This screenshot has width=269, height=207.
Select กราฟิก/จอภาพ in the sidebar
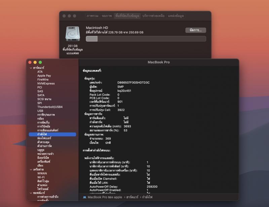click(46, 115)
